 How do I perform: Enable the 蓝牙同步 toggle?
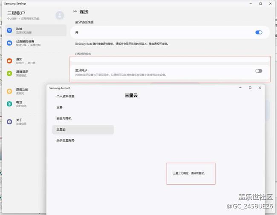[x=258, y=71]
